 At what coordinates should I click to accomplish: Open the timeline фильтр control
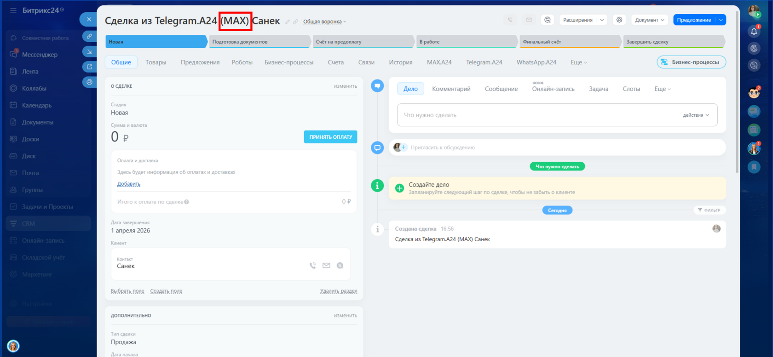[x=709, y=210]
